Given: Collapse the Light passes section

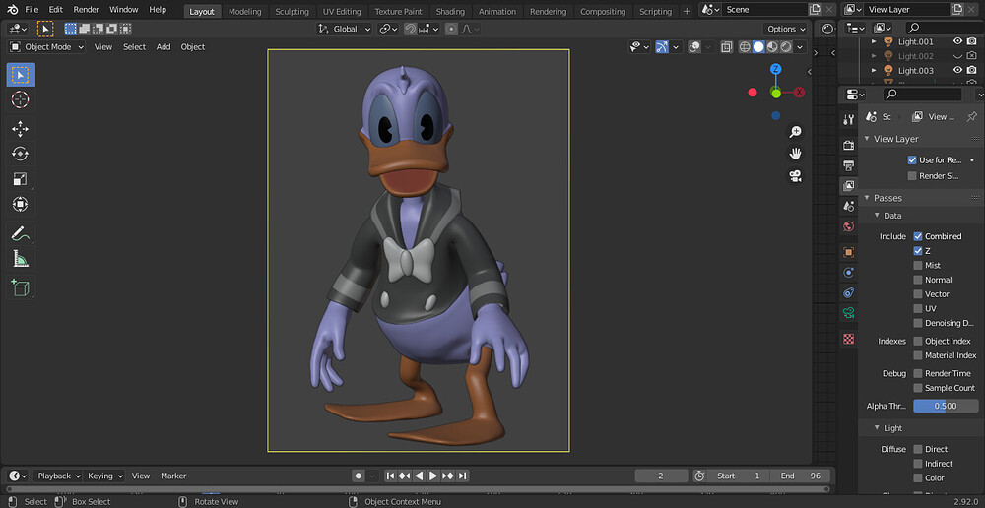Looking at the screenshot, I should coord(878,428).
